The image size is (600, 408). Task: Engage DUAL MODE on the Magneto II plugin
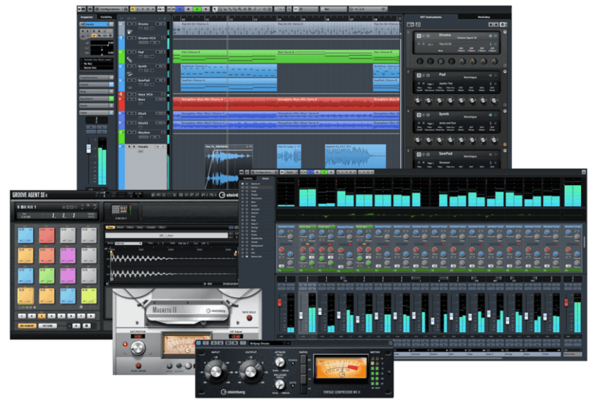pyautogui.click(x=138, y=365)
